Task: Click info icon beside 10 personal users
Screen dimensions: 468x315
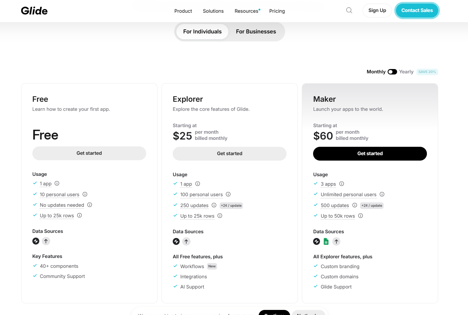Action: click(x=85, y=194)
